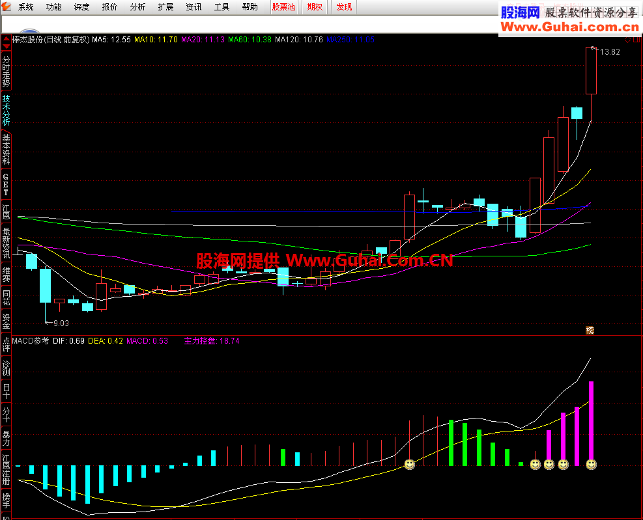This screenshot has width=643, height=520.
Task: Click the MACD: 0.53 value label
Action: 147,341
